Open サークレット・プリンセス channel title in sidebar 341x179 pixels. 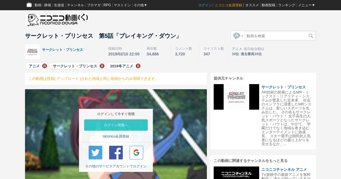pos(284,87)
